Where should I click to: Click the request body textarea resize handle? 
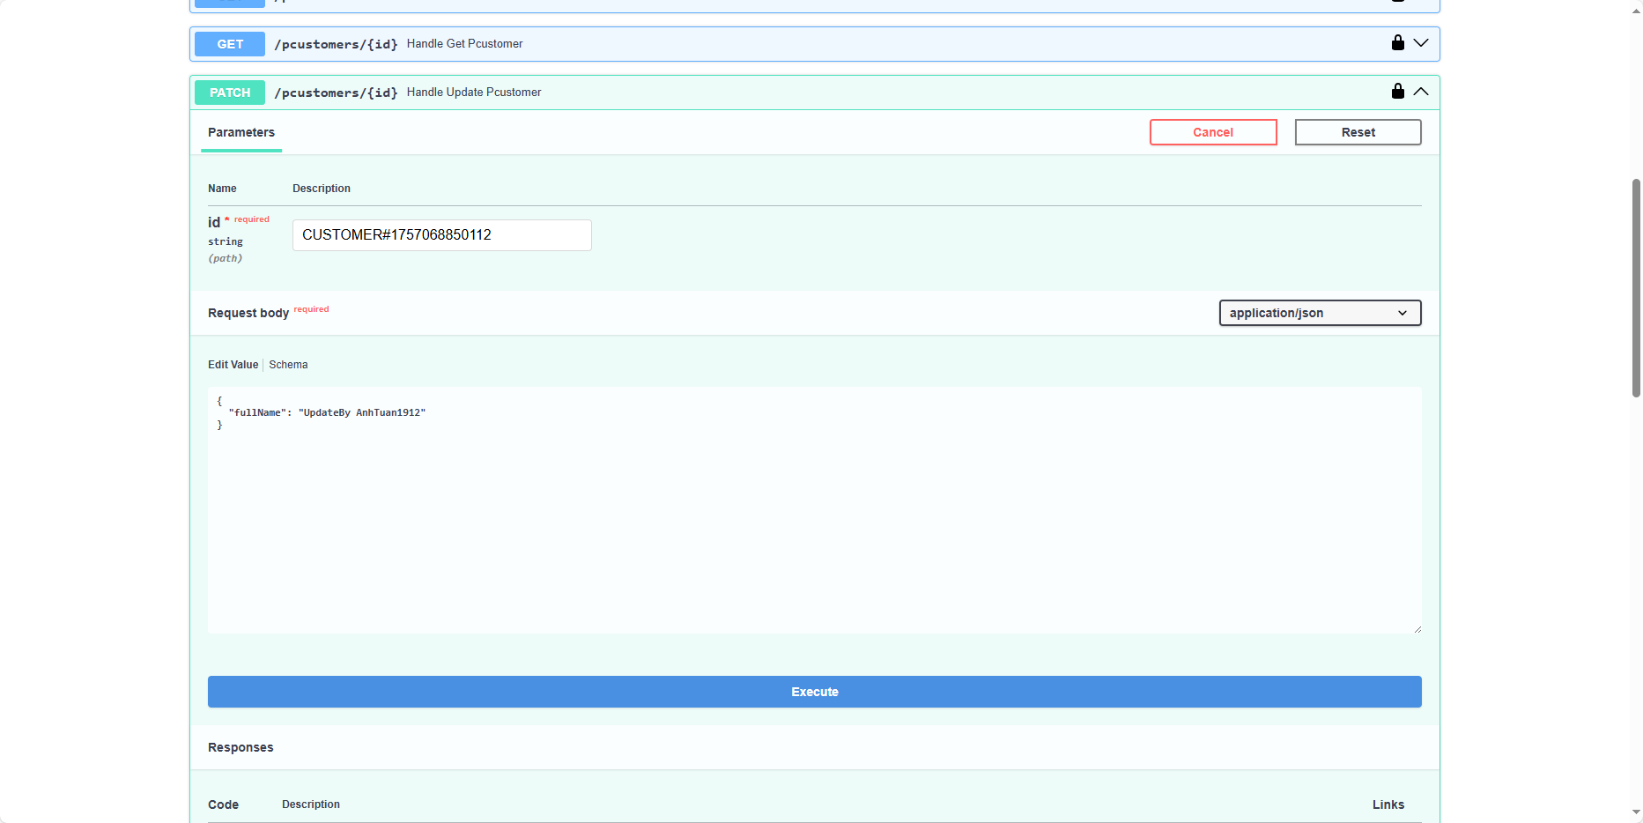[x=1417, y=629]
